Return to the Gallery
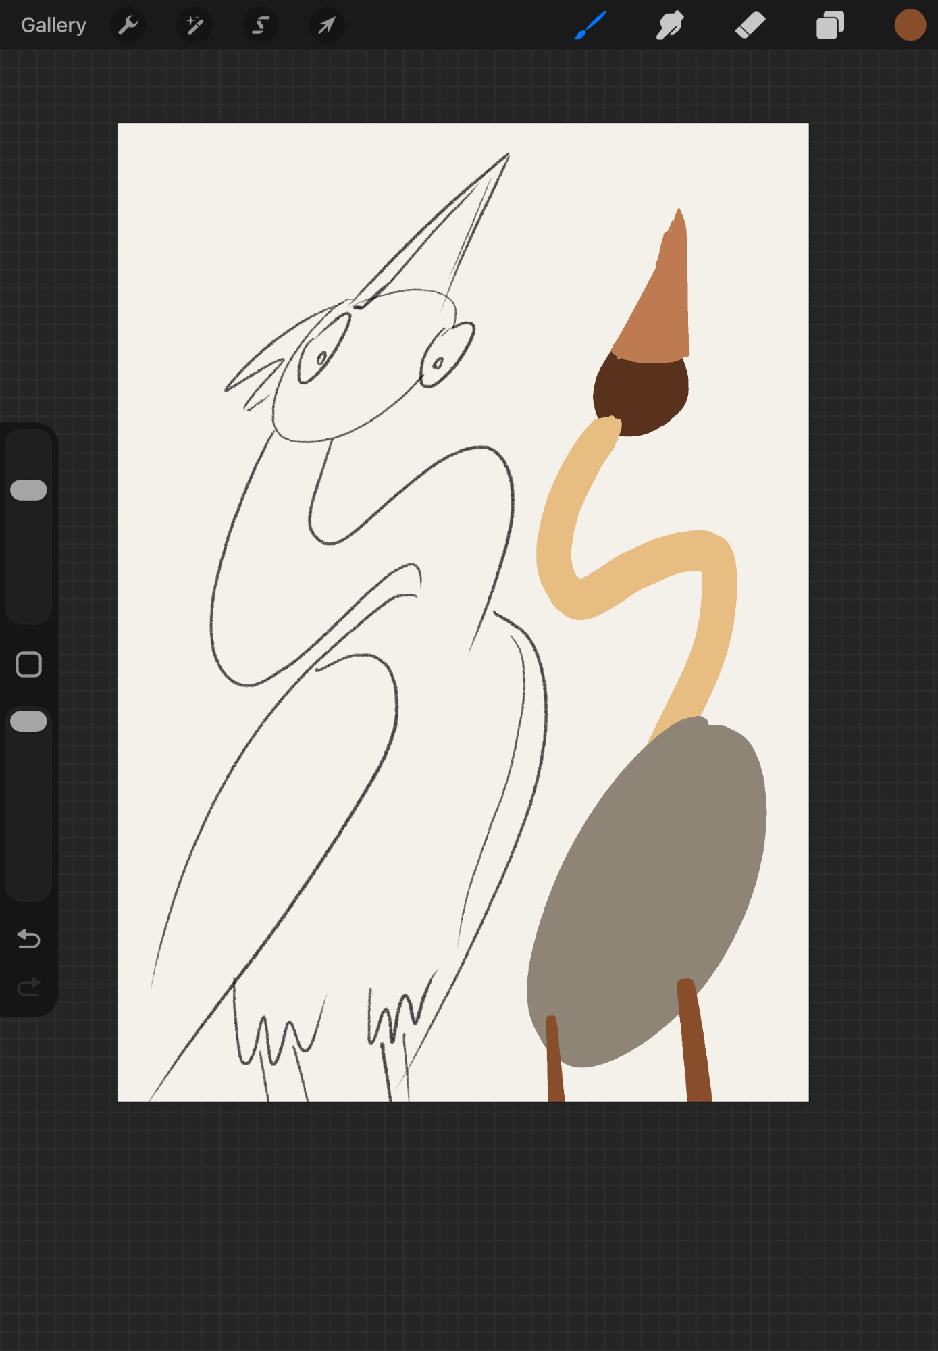The height and width of the screenshot is (1351, 938). coord(53,26)
